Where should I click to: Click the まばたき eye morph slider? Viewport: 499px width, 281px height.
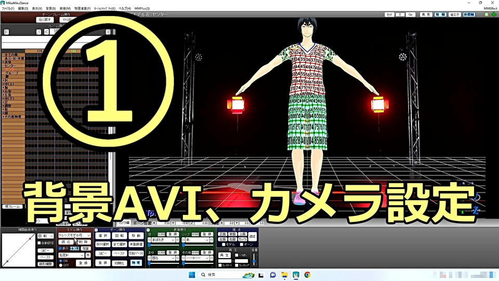pos(163,245)
